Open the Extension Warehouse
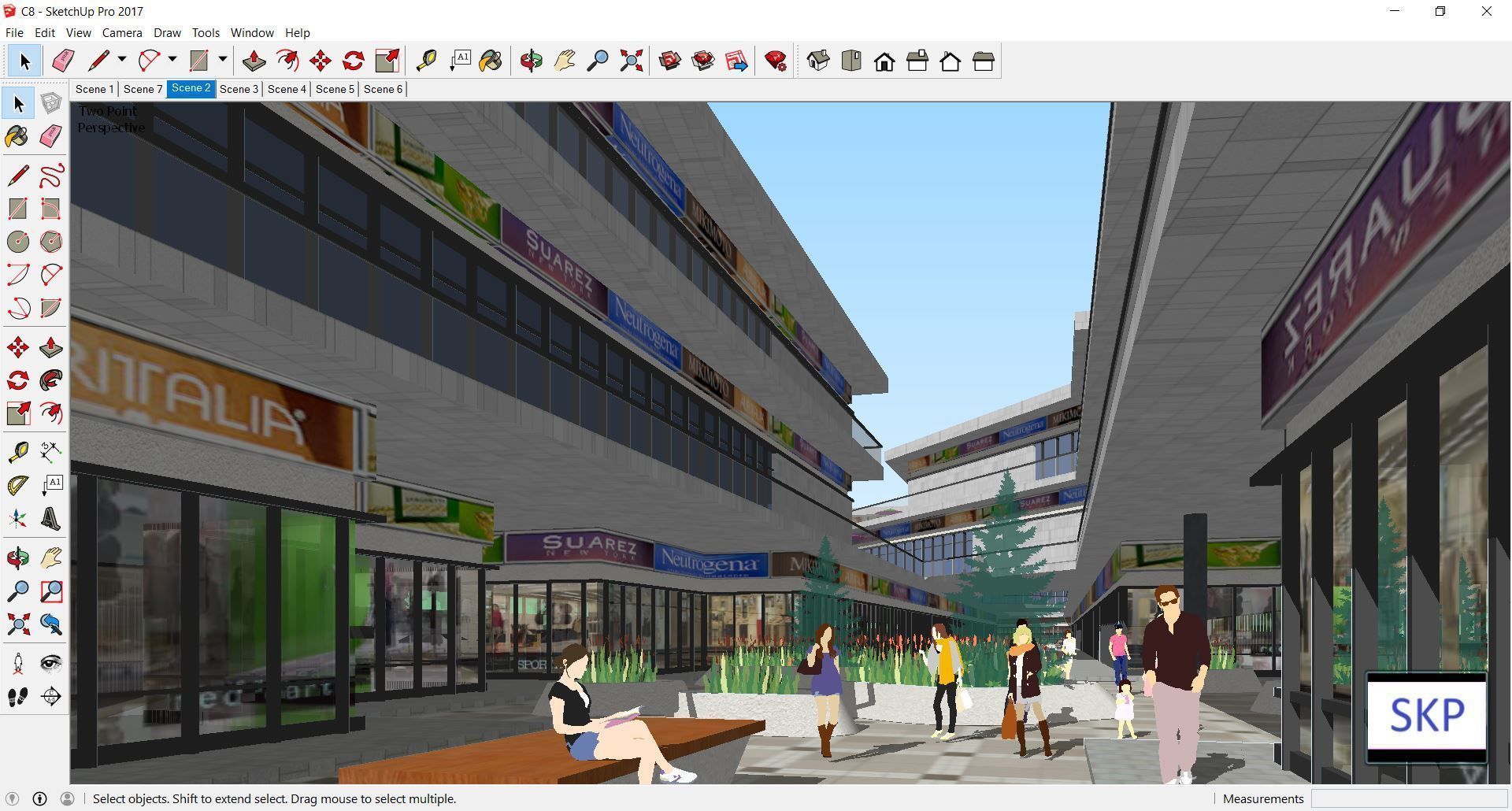Image resolution: width=1512 pixels, height=811 pixels. click(x=703, y=61)
